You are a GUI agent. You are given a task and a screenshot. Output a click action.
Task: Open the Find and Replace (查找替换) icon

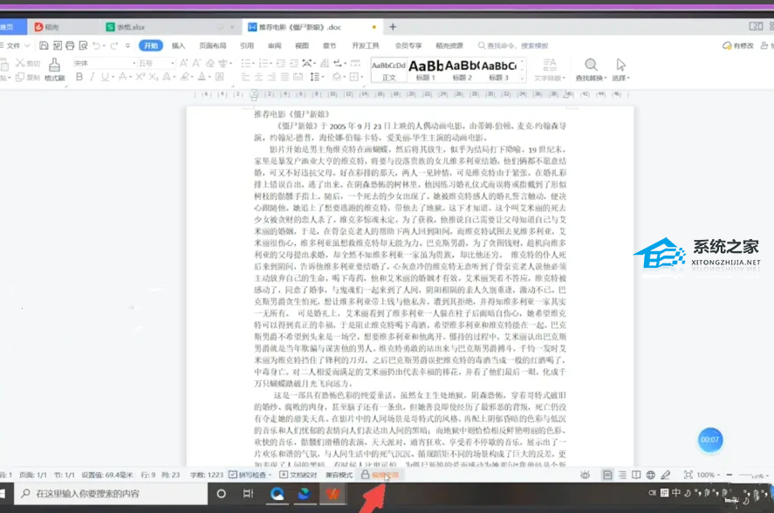click(589, 66)
